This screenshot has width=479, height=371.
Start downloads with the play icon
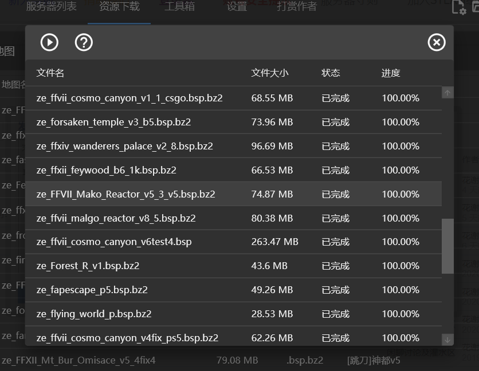pos(49,42)
